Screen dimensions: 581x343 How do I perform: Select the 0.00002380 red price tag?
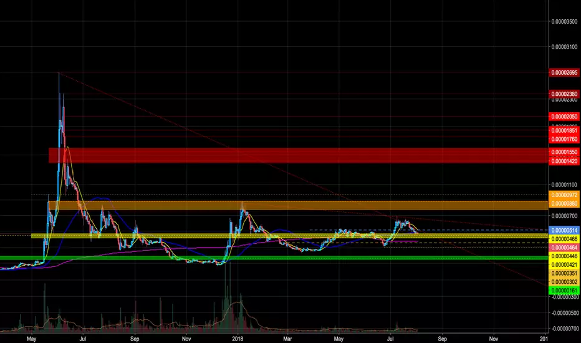coord(564,94)
